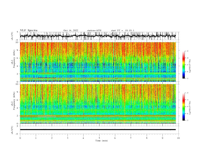Image resolution: width=201 pixels, height=155 pixels.
Task: Click the "1" minute tick on time axis
Action: coord(36,138)
